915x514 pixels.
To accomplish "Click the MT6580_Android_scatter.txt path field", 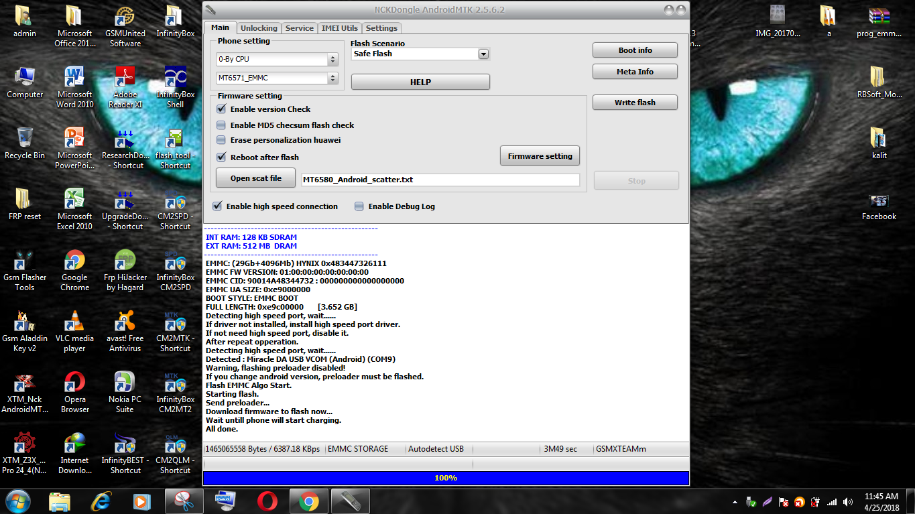I will click(440, 180).
